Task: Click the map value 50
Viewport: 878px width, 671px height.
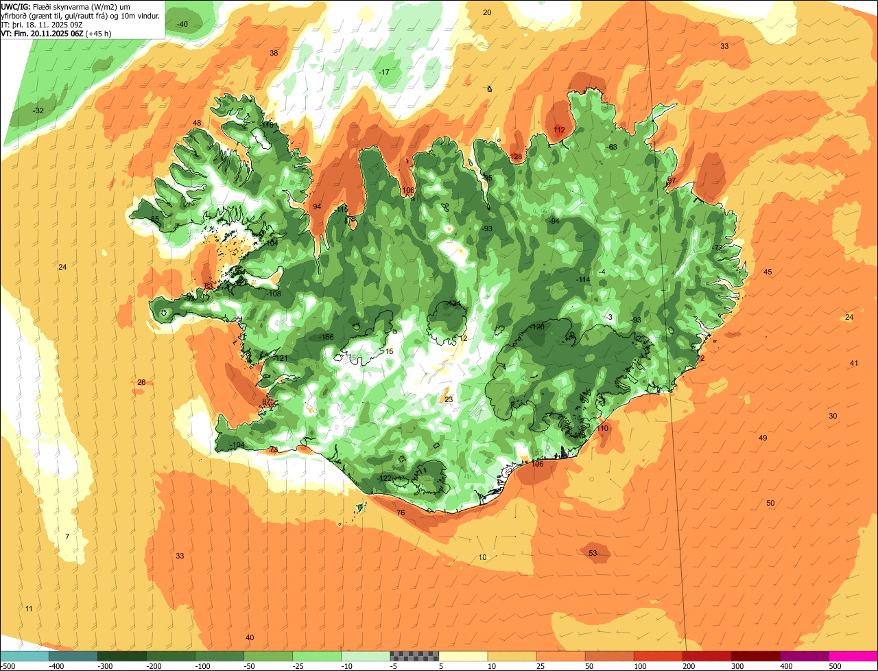Action: click(x=770, y=503)
